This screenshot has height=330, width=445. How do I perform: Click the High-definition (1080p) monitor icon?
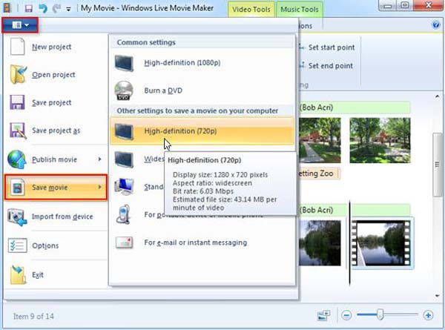tap(124, 63)
